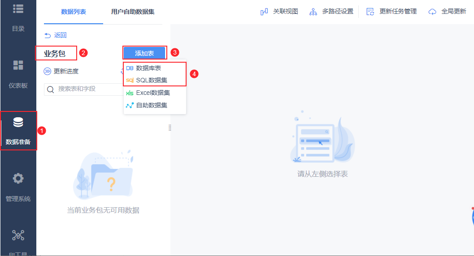This screenshot has height=256, width=474.
Task: Switch to the 数据列表 tab
Action: pyautogui.click(x=74, y=12)
